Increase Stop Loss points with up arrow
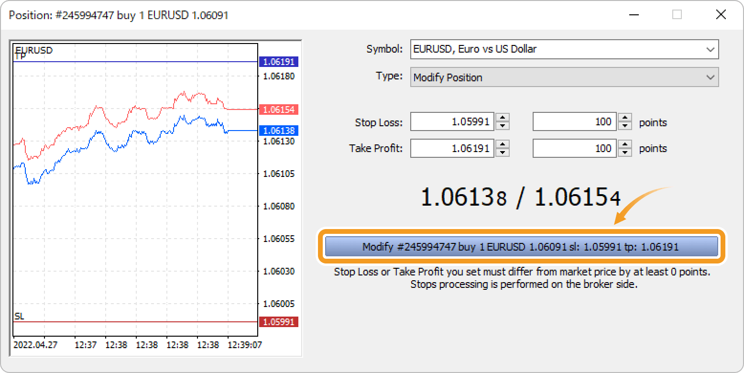 pos(624,118)
